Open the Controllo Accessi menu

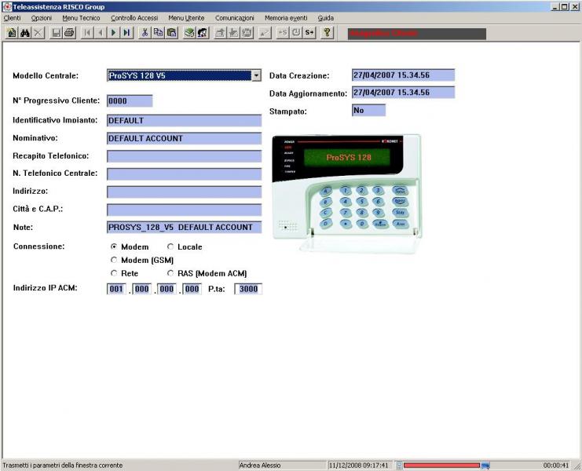click(x=134, y=18)
